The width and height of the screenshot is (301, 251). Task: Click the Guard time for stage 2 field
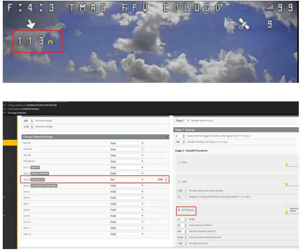coord(180,136)
